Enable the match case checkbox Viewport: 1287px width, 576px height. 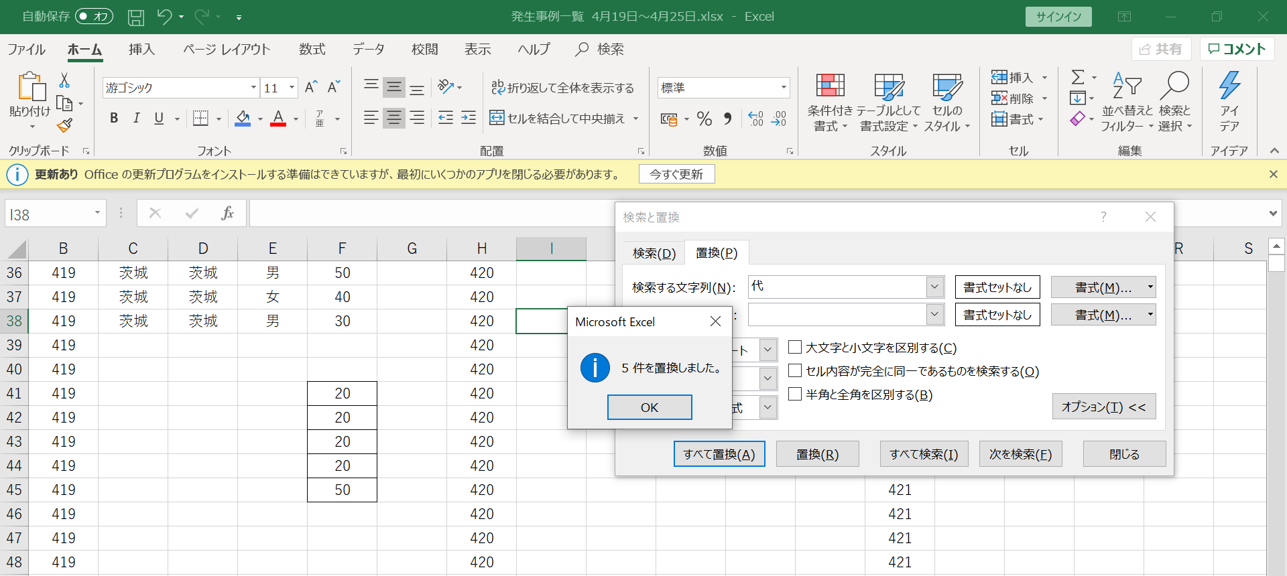(x=795, y=347)
